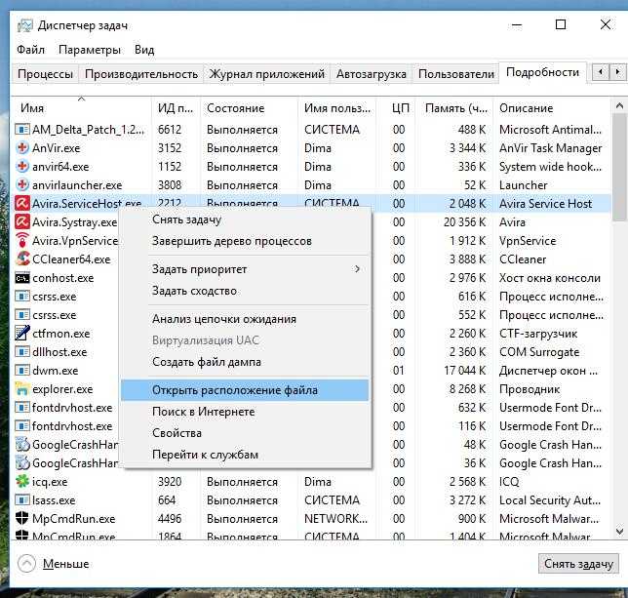Sort by the Имя column header
628x598 pixels.
(x=82, y=108)
